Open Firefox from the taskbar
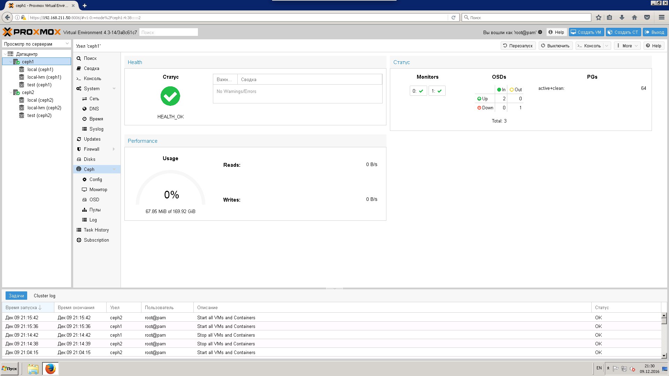This screenshot has width=669, height=376. pos(51,368)
